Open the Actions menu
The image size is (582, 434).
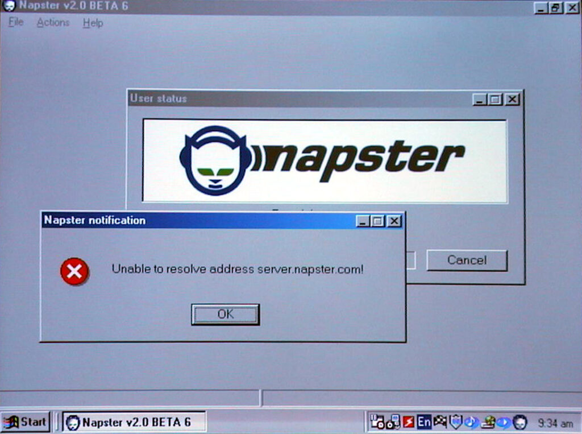(53, 23)
